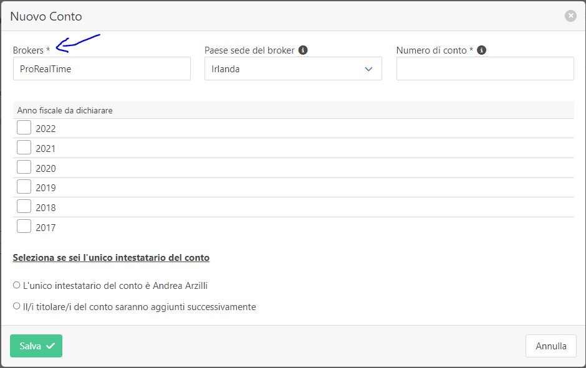Tick the 2022 fiscal year checkbox
The height and width of the screenshot is (368, 586).
(x=24, y=127)
